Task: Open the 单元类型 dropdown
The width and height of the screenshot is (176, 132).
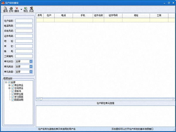Action: (x=31, y=72)
